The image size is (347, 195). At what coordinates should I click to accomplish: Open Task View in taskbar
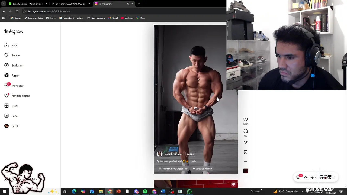click(x=65, y=191)
